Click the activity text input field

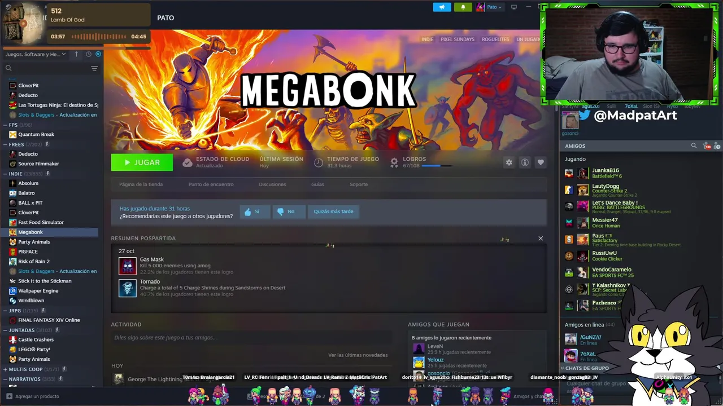pyautogui.click(x=251, y=337)
